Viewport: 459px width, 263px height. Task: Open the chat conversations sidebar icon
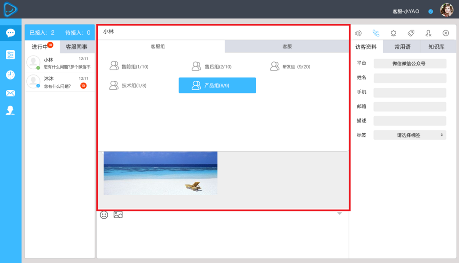click(10, 33)
